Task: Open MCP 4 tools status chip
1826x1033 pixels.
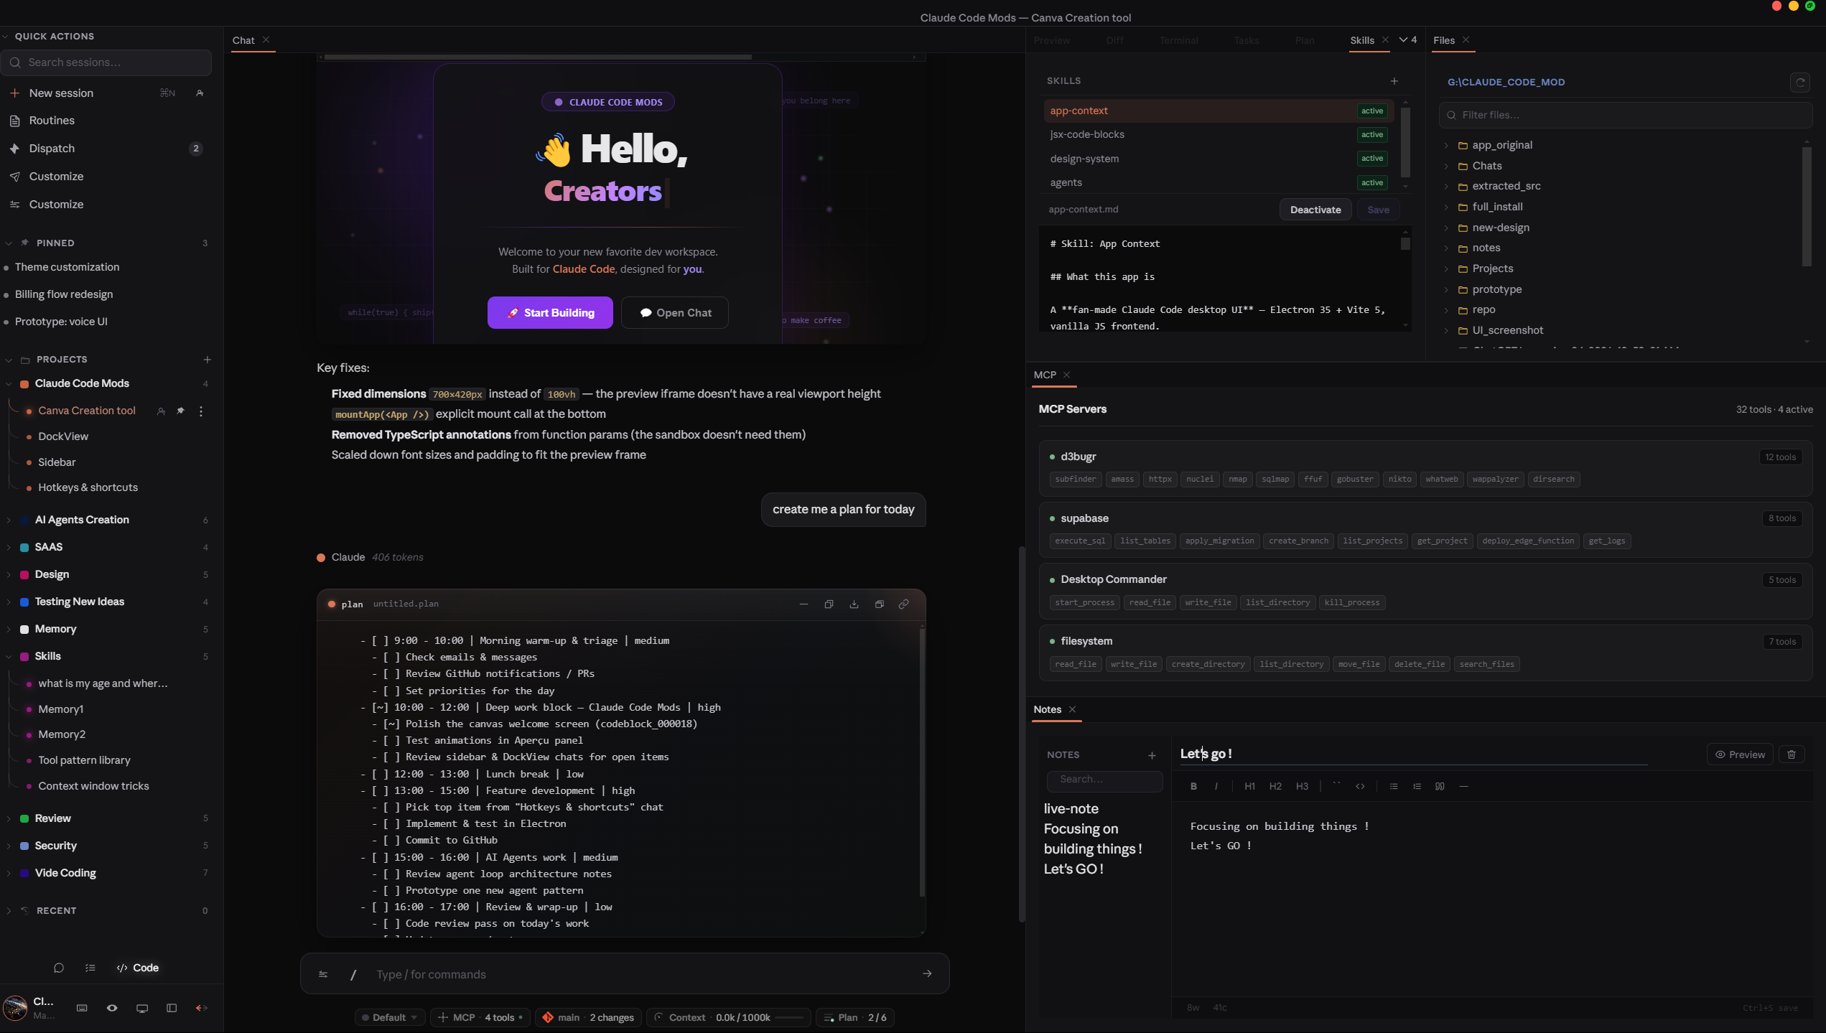Action: [x=481, y=1017]
